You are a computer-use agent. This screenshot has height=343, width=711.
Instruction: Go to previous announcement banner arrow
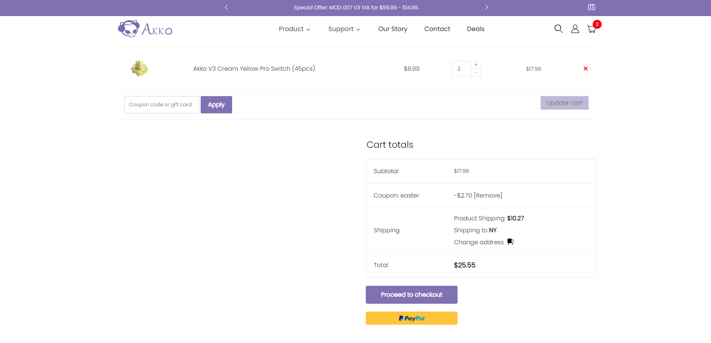(226, 7)
